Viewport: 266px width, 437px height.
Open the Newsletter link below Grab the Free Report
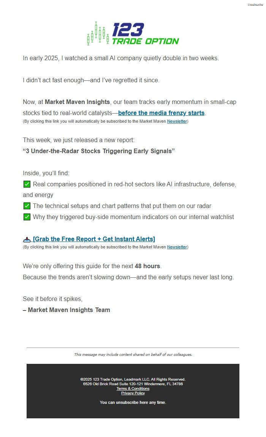pos(177,247)
